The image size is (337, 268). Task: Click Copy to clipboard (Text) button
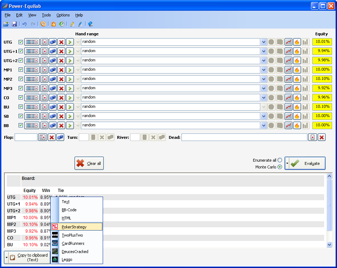pos(30,257)
